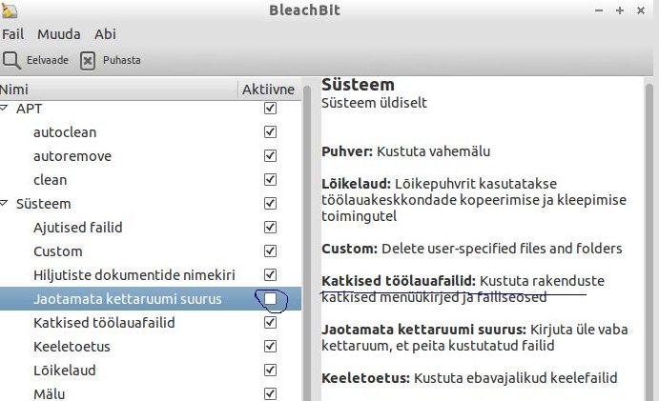Untick the Katkised töölauafailid checkbox
Image resolution: width=659 pixels, height=401 pixels.
270,323
